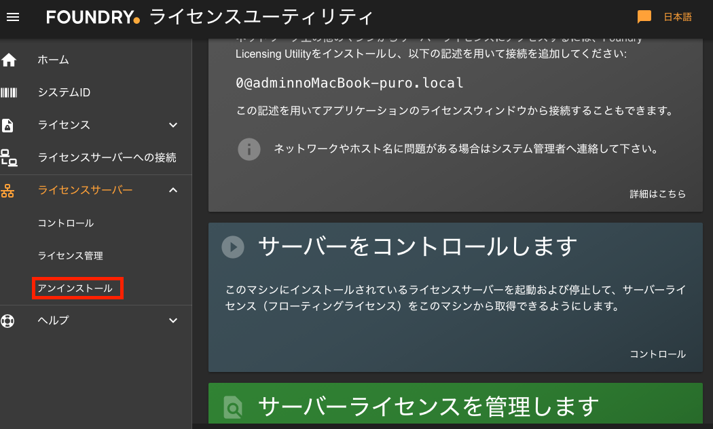The height and width of the screenshot is (429, 713).
Task: Click the info circle icon
Action: [249, 149]
